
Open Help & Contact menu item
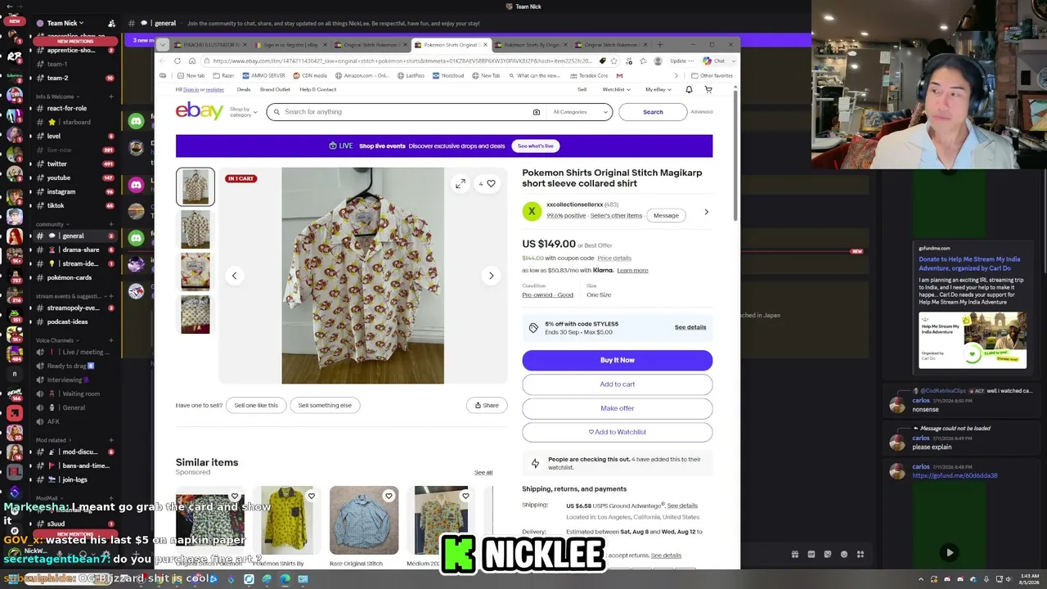[x=318, y=89]
